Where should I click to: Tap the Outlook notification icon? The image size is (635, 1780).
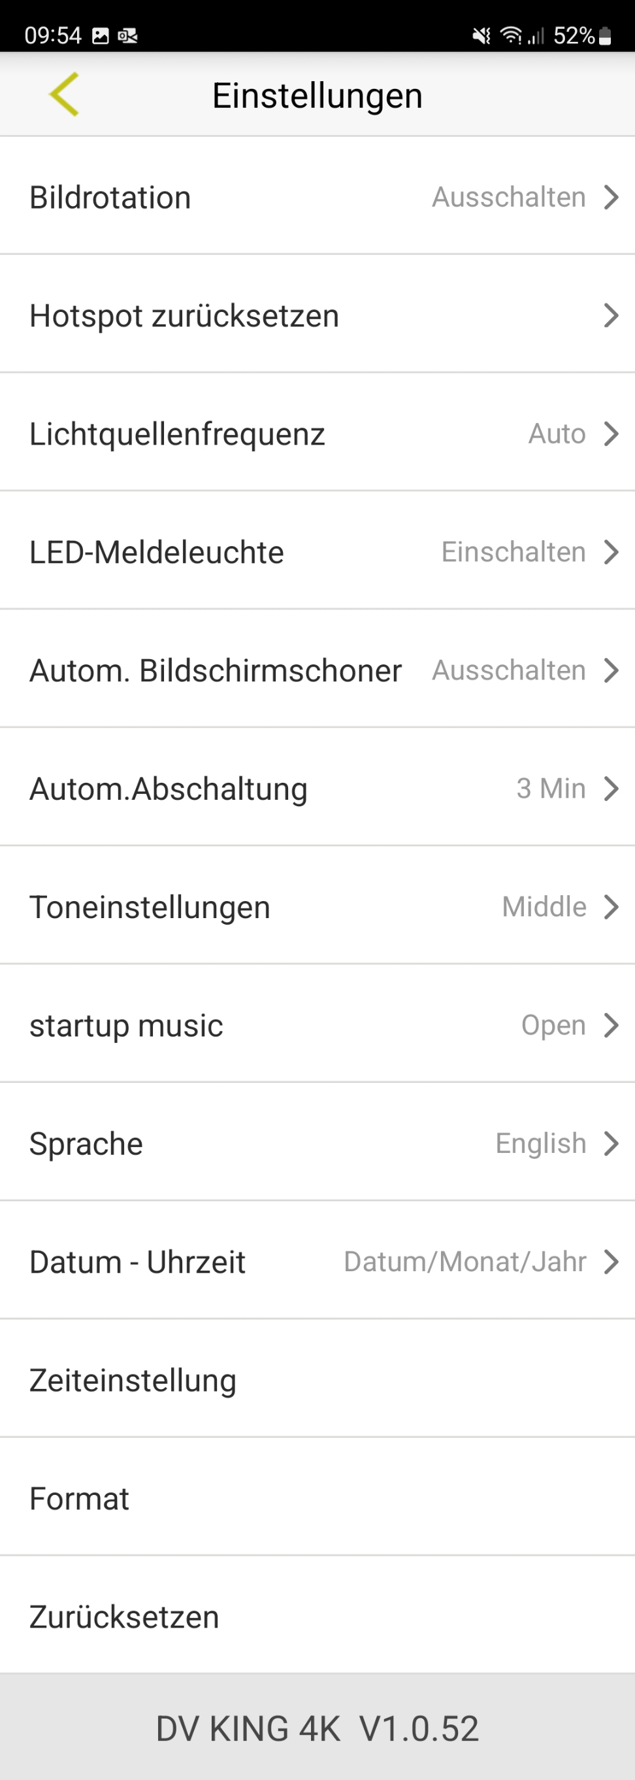tap(127, 36)
